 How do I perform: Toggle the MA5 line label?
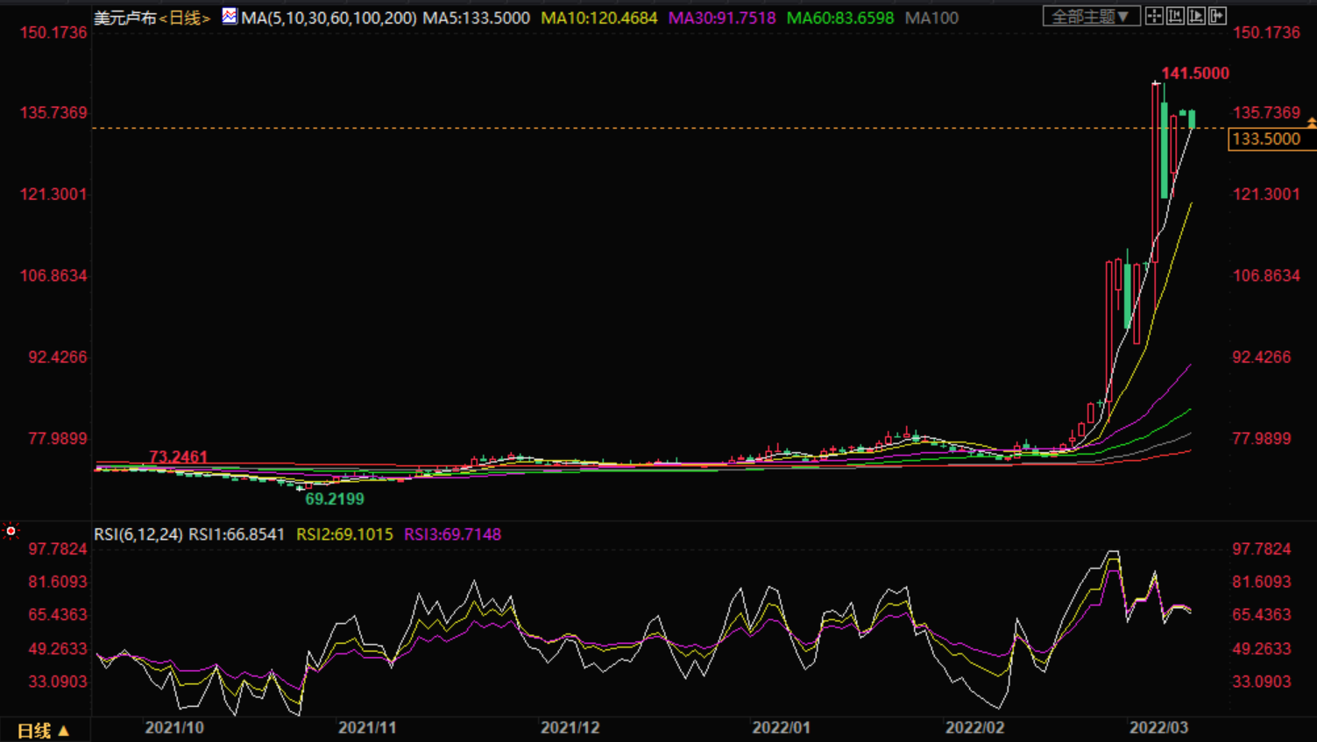[x=476, y=18]
